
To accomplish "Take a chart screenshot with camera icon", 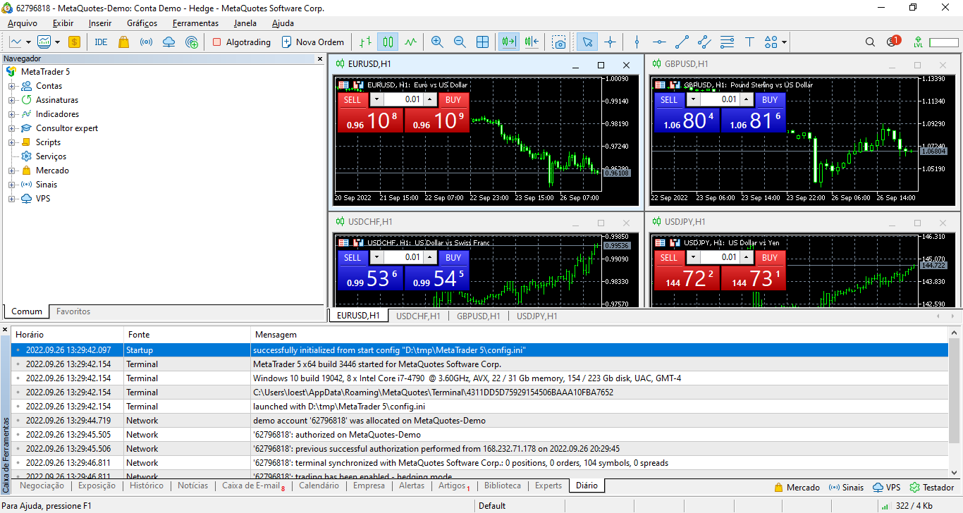I will [559, 42].
